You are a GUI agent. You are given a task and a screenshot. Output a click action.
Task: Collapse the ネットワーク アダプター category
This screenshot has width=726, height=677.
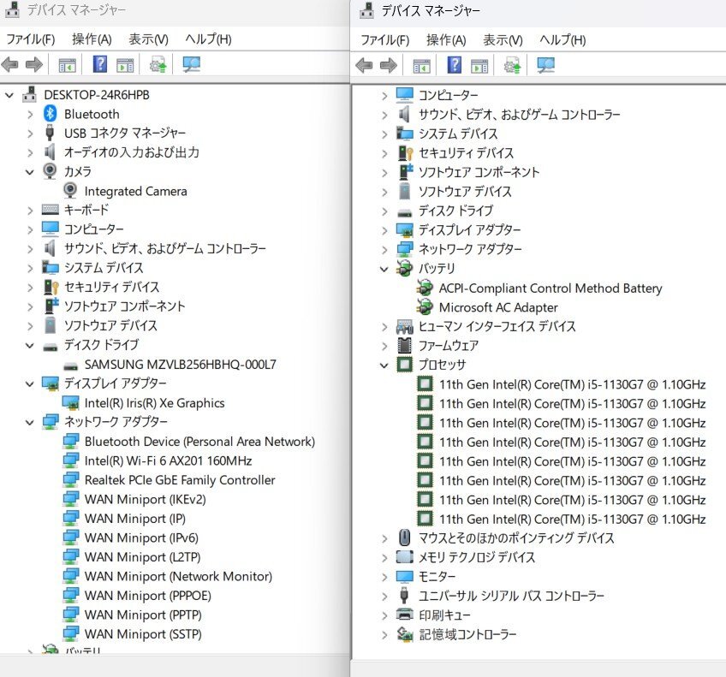click(31, 421)
